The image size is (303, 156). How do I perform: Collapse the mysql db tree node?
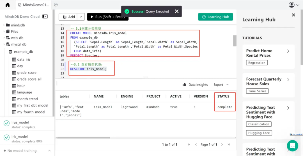click(4, 44)
